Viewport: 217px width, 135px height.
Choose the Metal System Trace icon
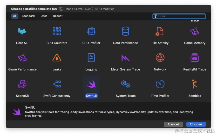(x=125, y=58)
